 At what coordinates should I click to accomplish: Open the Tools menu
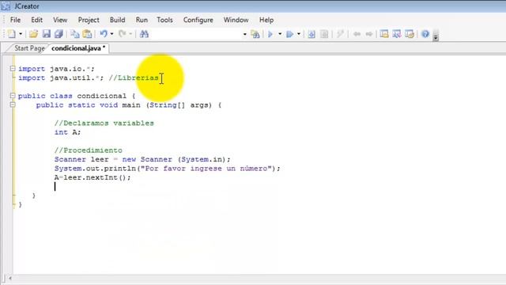(164, 20)
